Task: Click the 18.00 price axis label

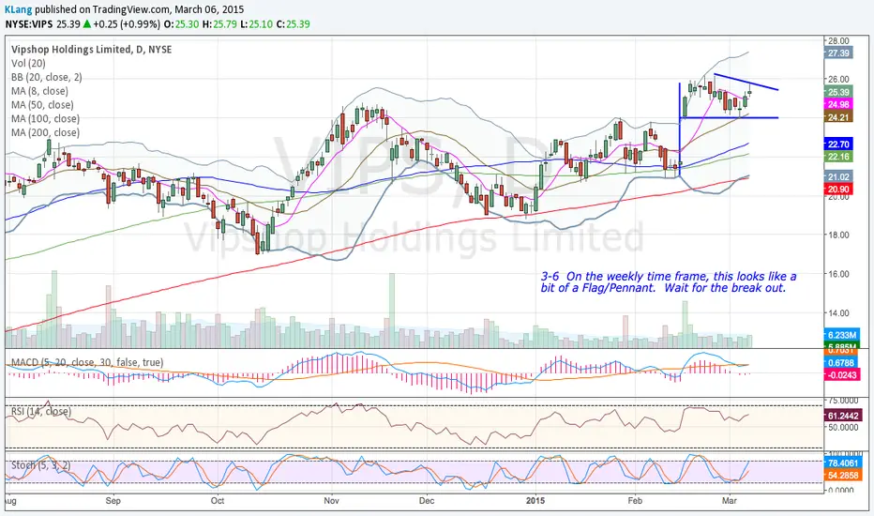Action: (x=837, y=235)
